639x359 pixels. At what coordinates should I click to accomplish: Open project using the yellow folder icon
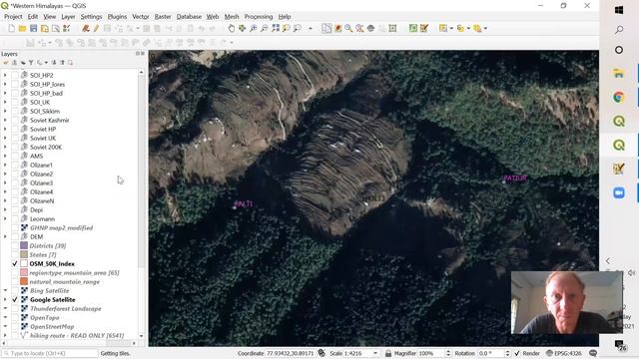pos(22,29)
